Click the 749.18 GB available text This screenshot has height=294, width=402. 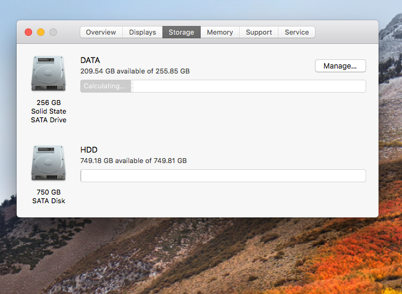tap(133, 161)
